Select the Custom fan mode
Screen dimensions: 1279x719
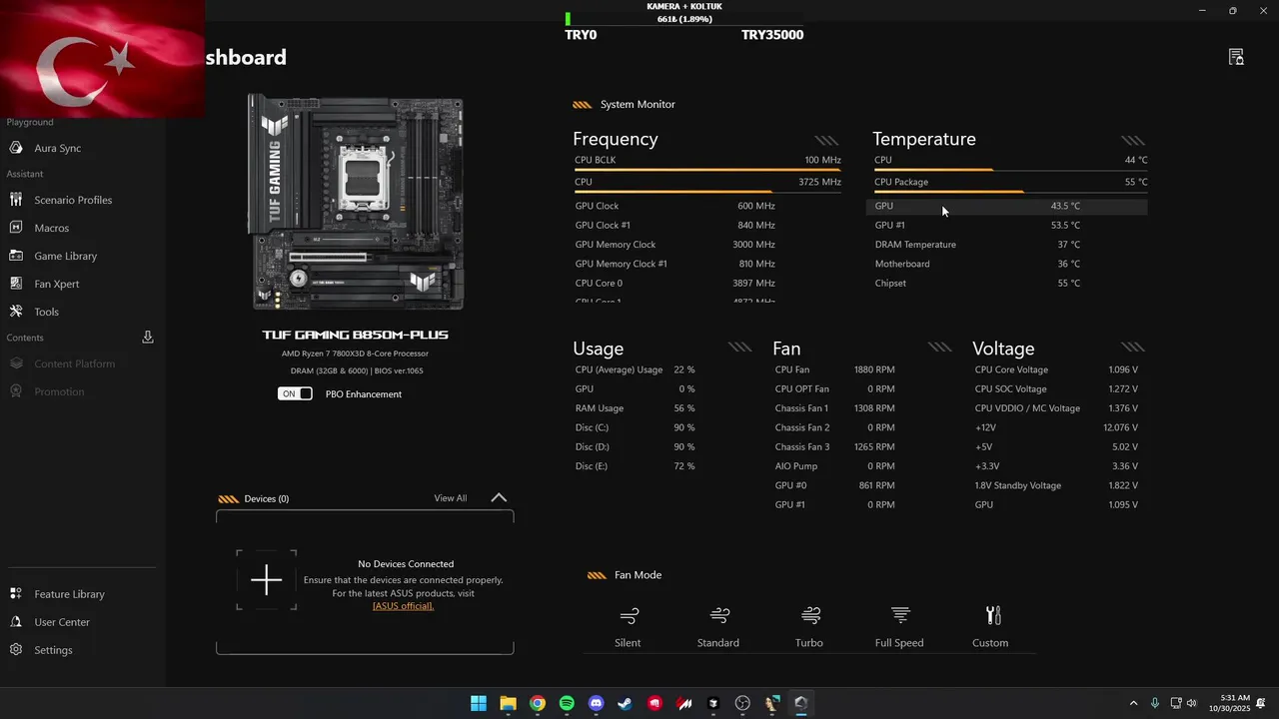pyautogui.click(x=990, y=627)
